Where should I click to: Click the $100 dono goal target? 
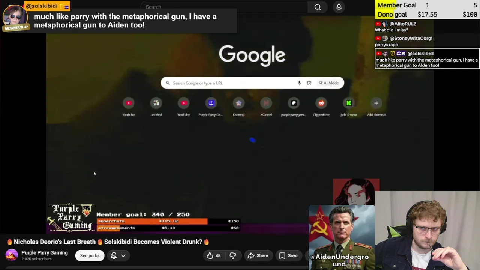click(470, 15)
